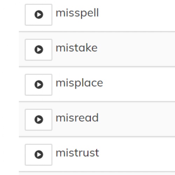175x175 pixels.
Task: Click the play icon beside misread
Action: [x=39, y=119]
